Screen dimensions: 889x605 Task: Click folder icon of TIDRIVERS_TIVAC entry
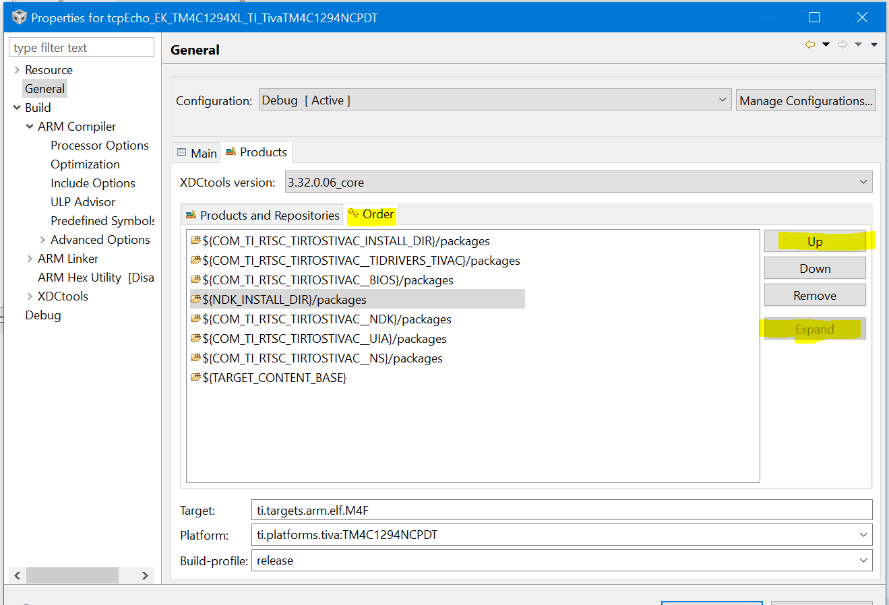click(195, 260)
